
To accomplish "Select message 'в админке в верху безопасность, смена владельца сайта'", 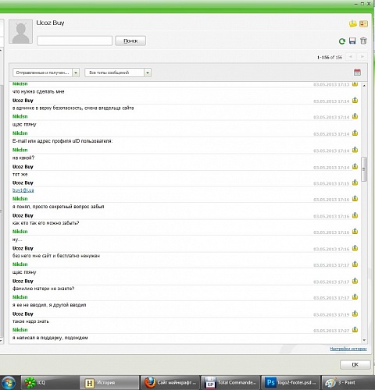I will pyautogui.click(x=73, y=108).
